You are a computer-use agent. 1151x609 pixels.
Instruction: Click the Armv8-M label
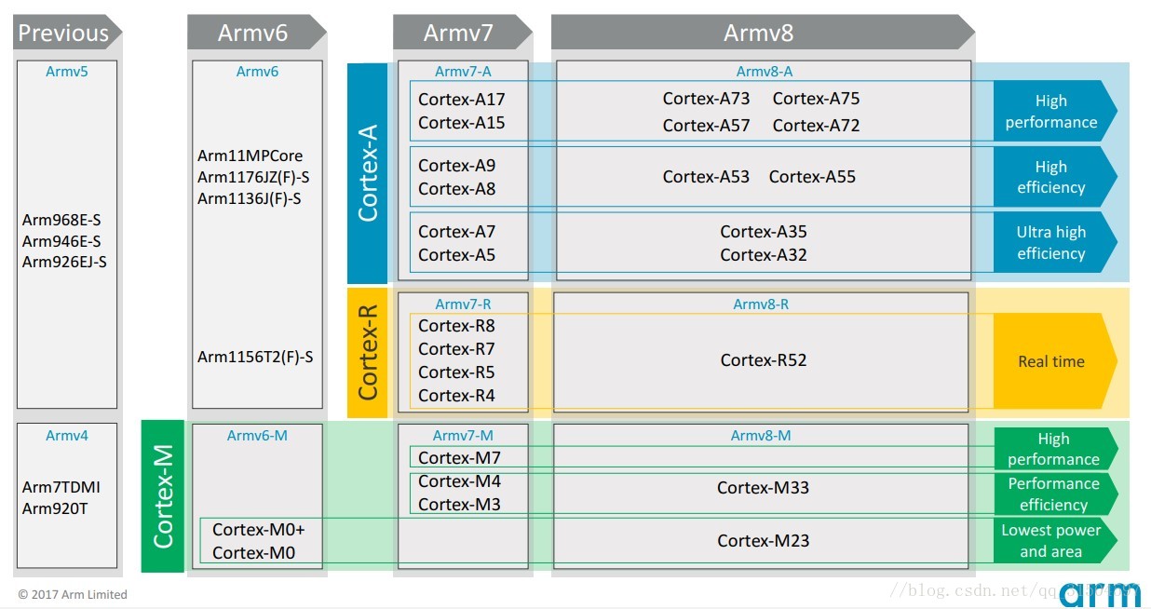pos(761,435)
